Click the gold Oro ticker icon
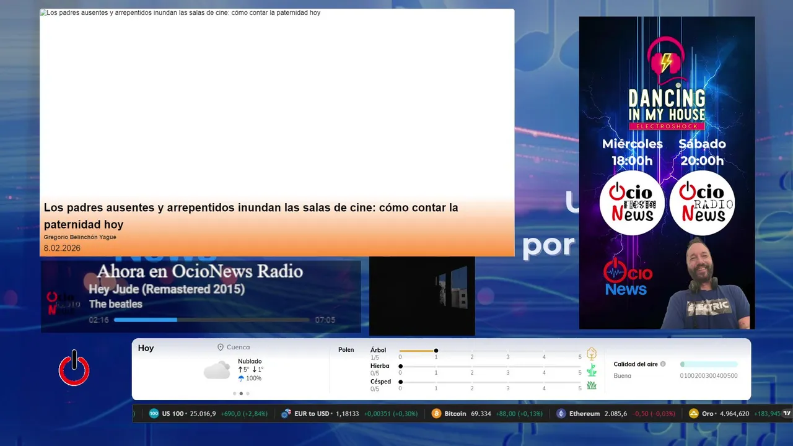 694,413
